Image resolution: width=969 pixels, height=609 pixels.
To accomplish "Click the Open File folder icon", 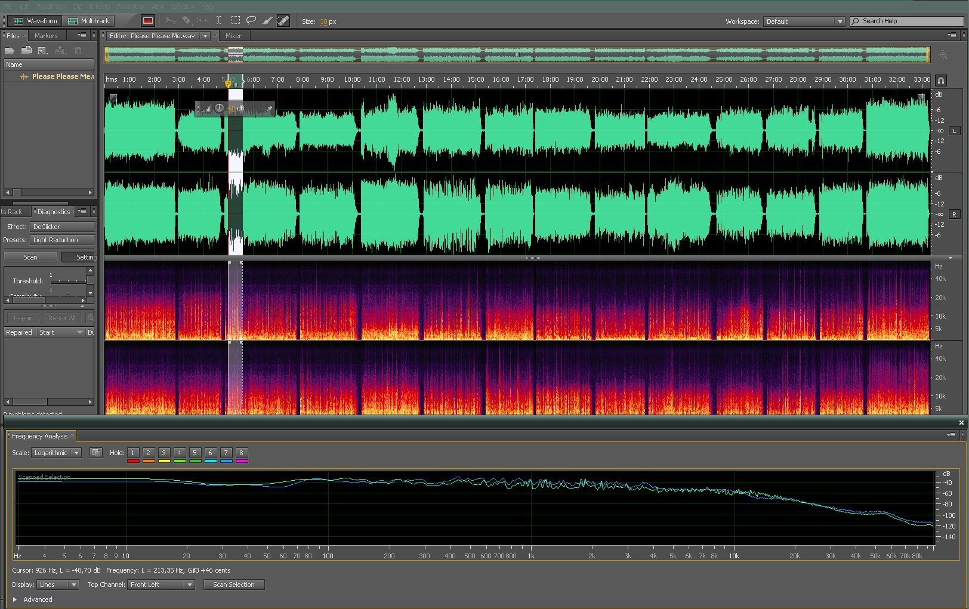I will [10, 51].
